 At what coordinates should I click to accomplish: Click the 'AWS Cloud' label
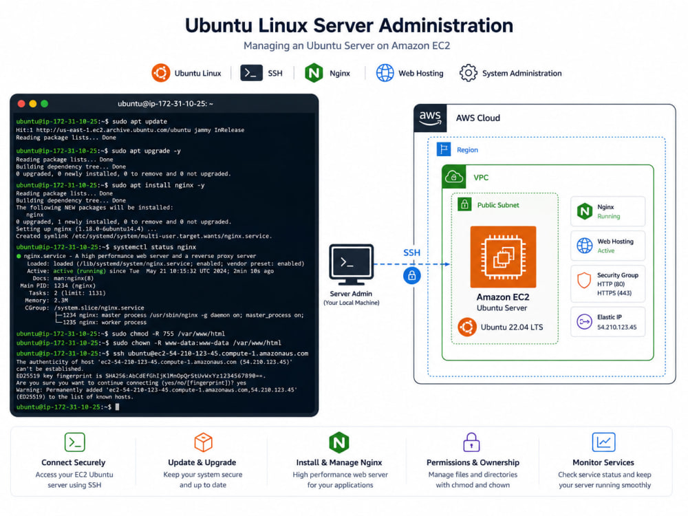click(478, 118)
